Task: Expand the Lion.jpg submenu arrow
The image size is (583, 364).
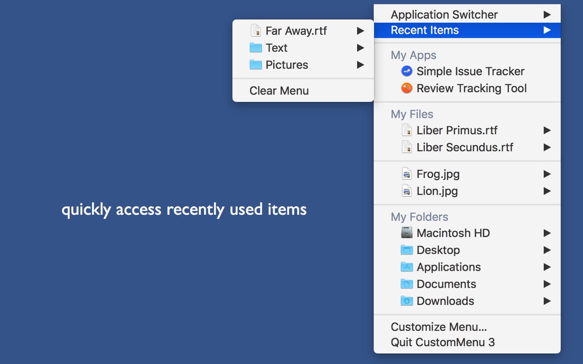Action: (547, 191)
